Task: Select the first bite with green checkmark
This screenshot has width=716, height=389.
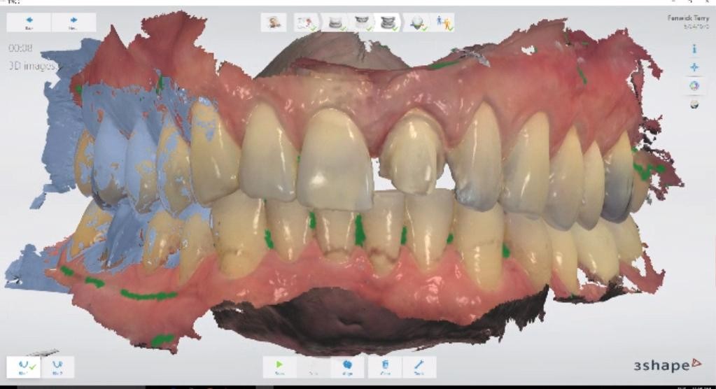Action: pyautogui.click(x=25, y=367)
